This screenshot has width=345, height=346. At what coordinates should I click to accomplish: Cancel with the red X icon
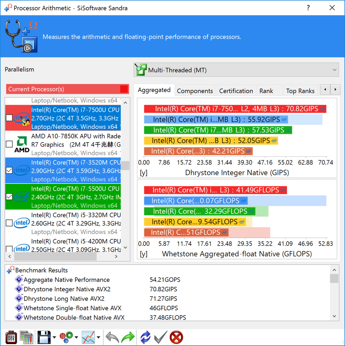tap(176, 337)
